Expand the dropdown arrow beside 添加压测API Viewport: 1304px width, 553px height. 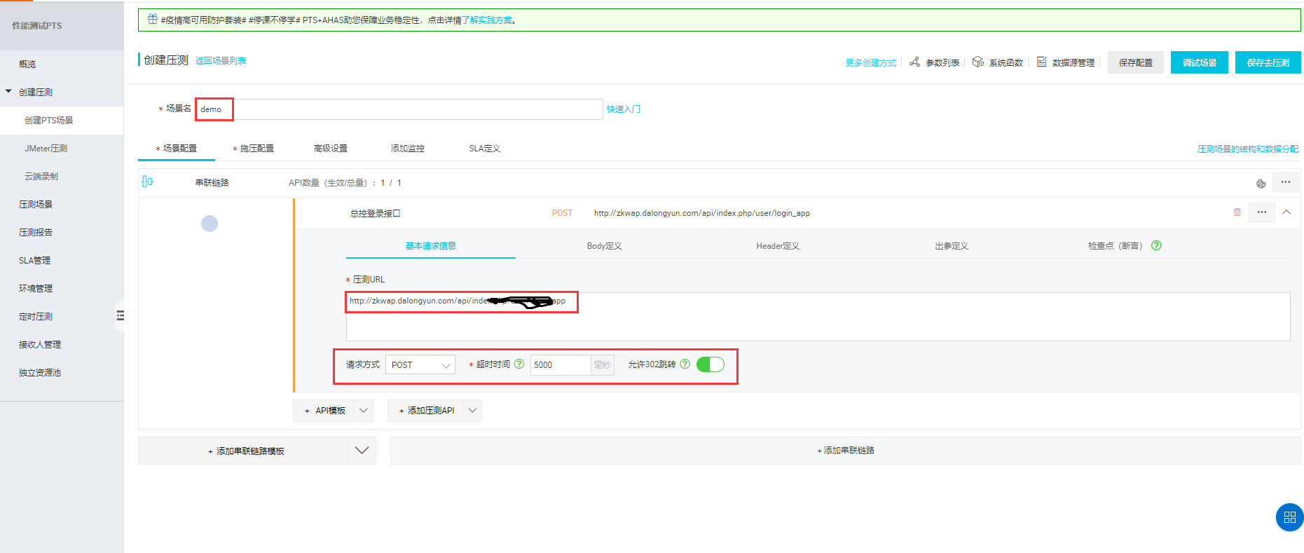tap(473, 411)
